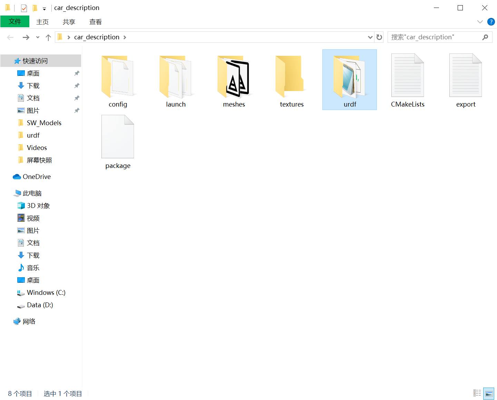
Task: Open 网络 in sidebar
Action: pos(24,321)
